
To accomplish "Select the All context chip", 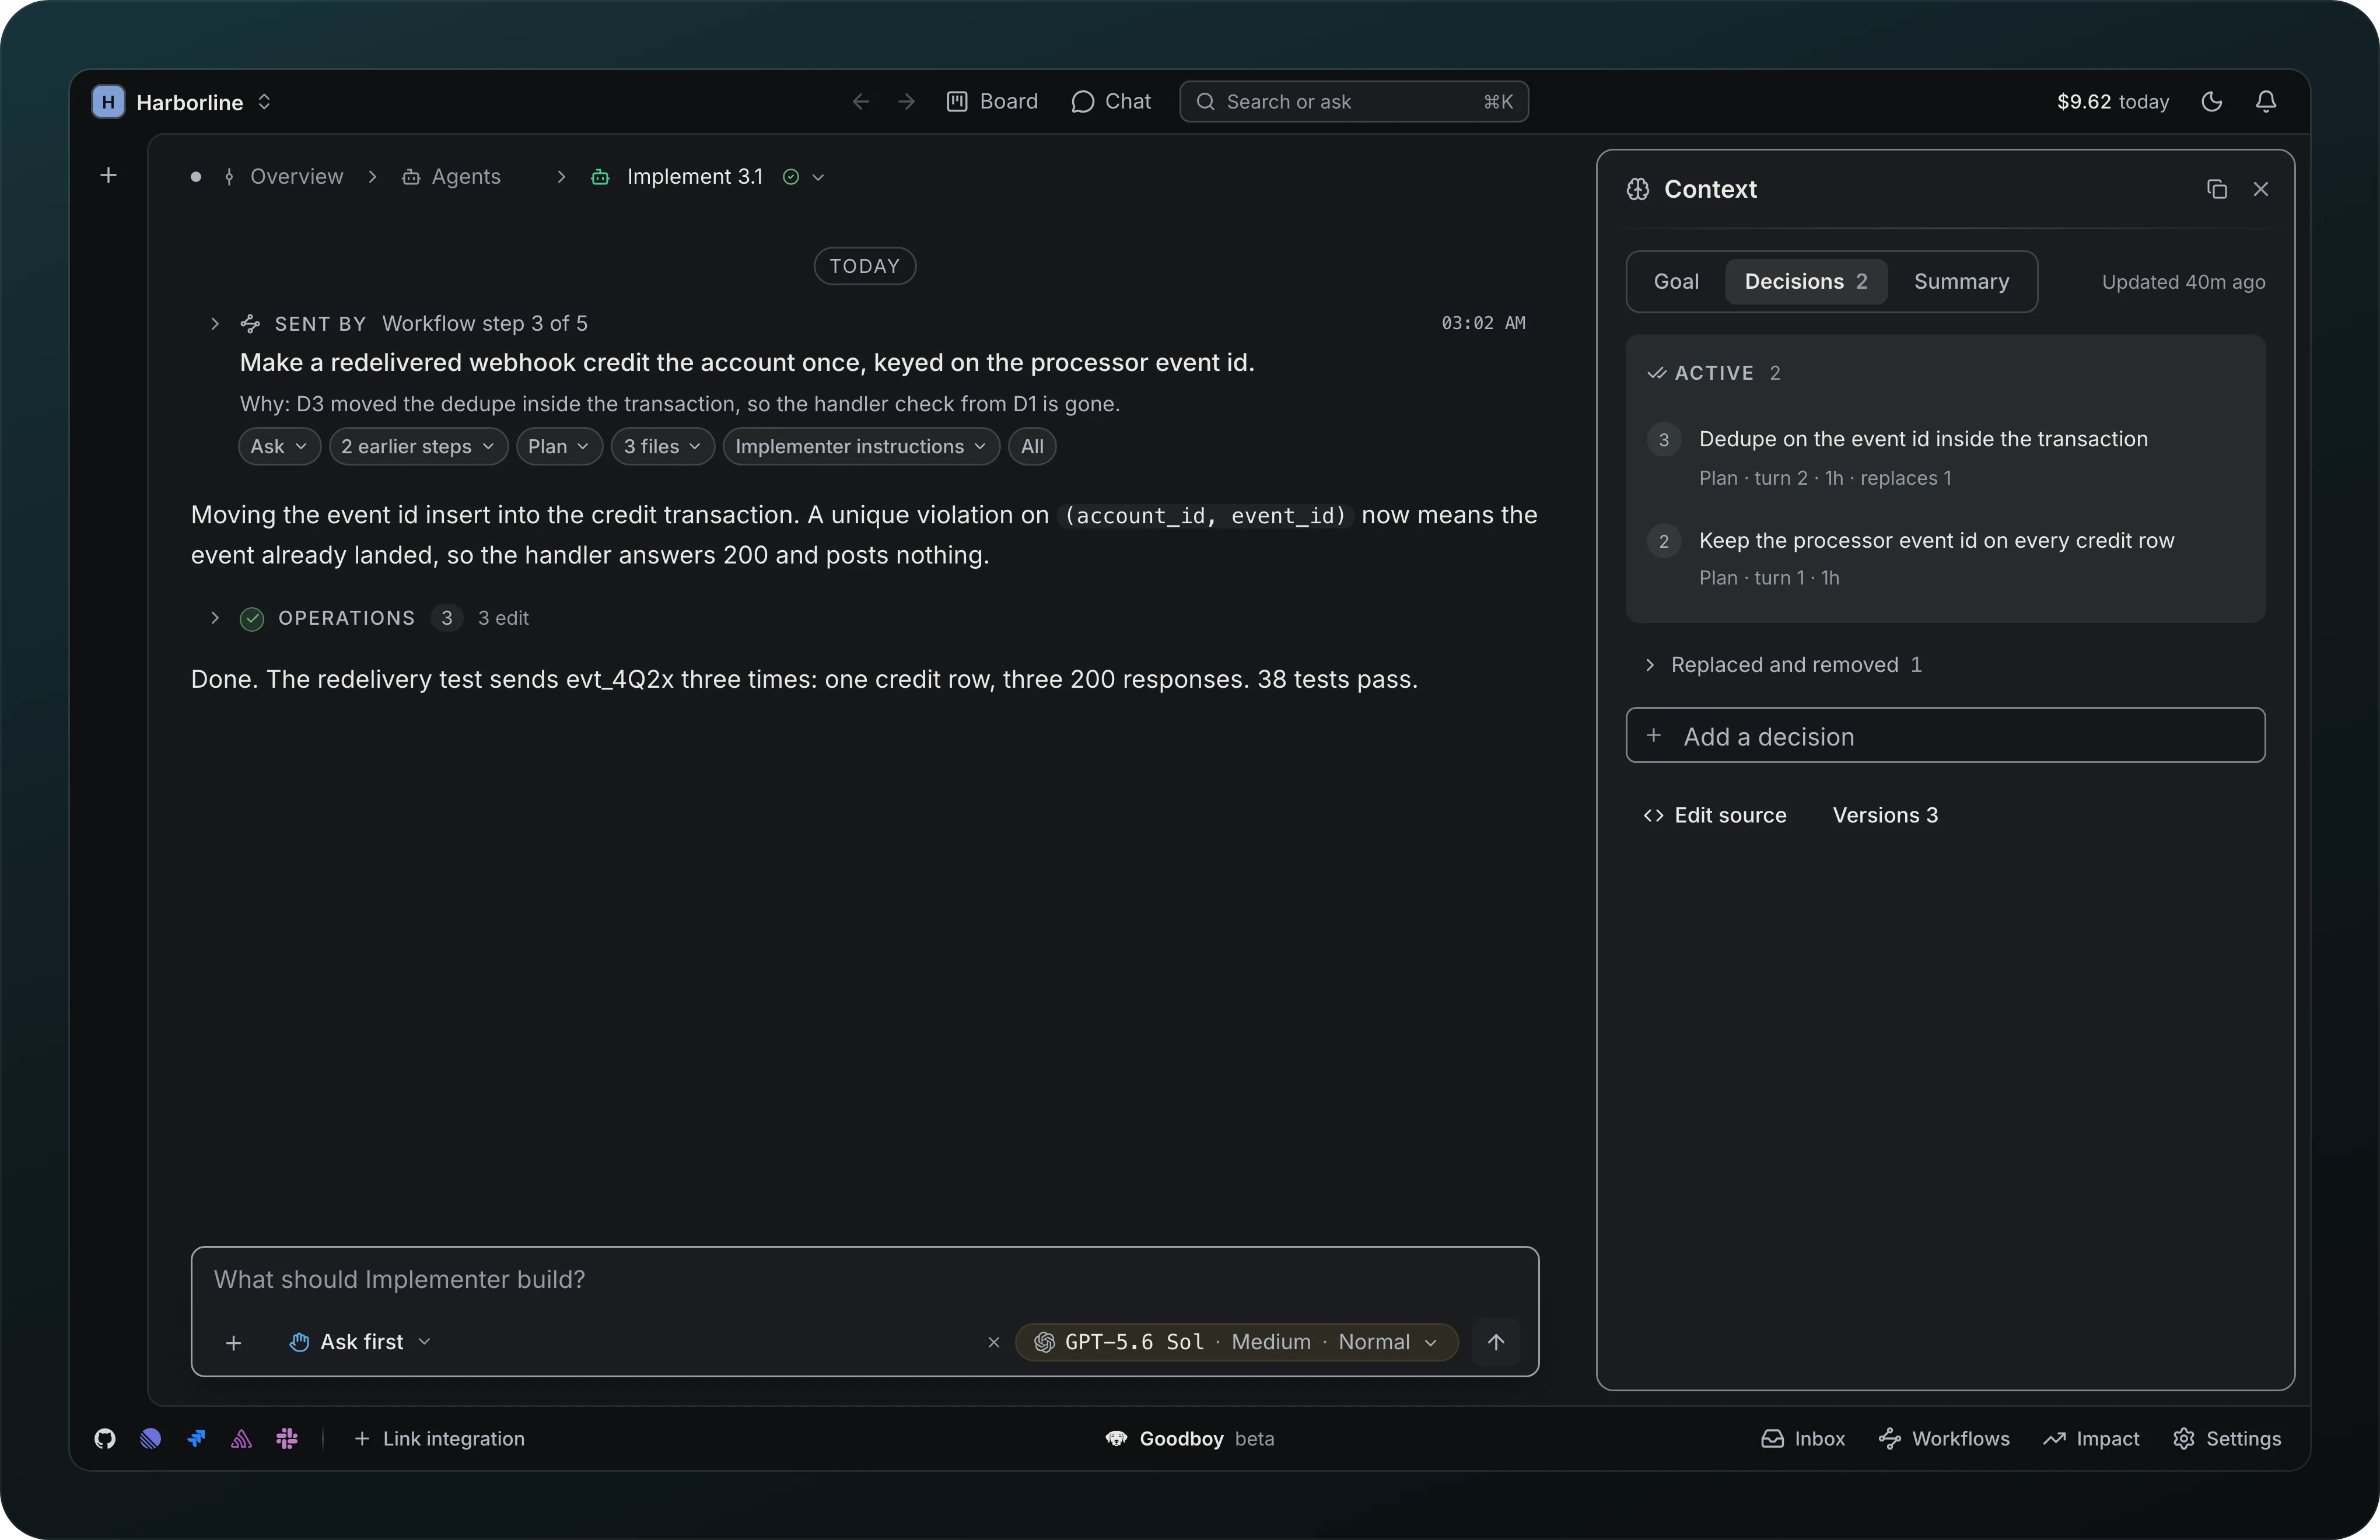I will pos(1032,447).
